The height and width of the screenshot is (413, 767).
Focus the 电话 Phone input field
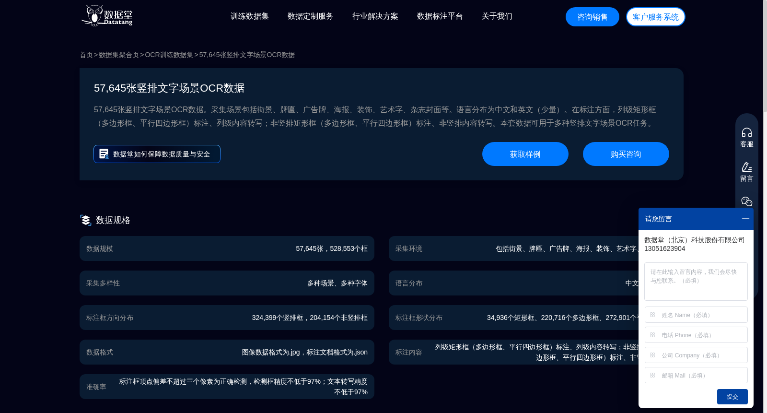click(x=696, y=335)
